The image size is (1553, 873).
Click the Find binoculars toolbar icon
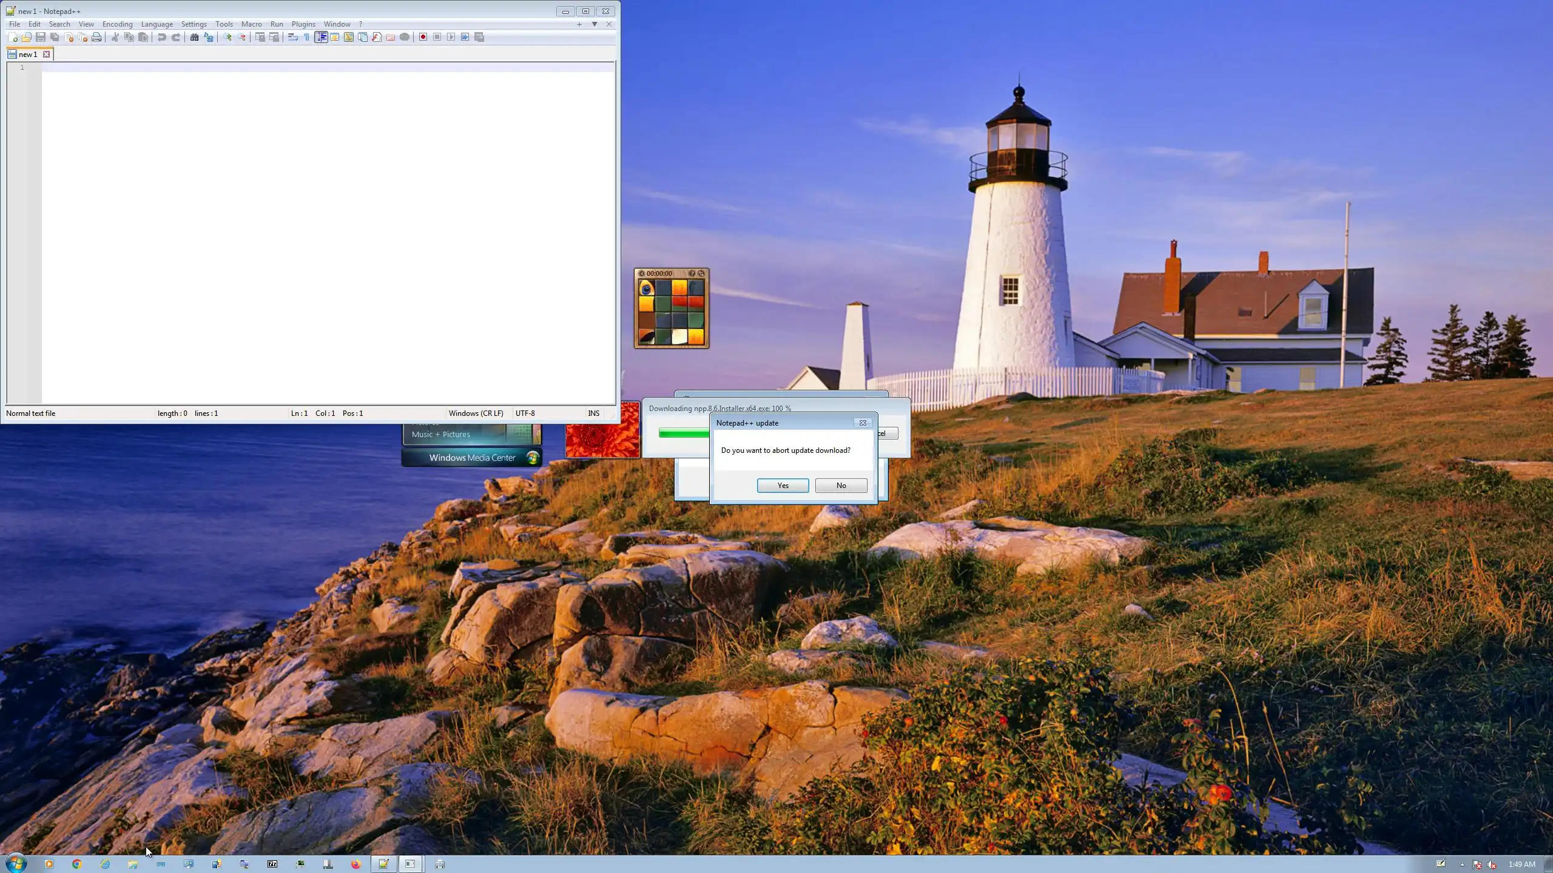click(194, 37)
